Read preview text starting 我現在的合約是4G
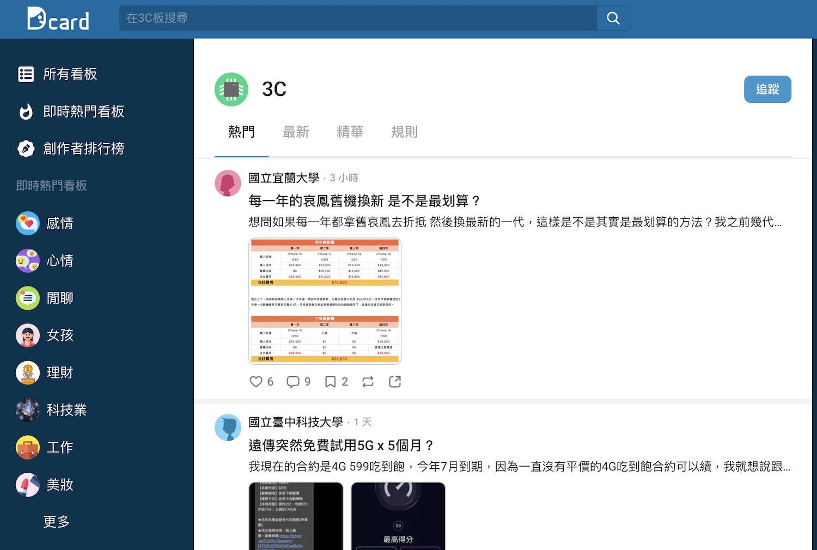This screenshot has height=550, width=817. (520, 467)
